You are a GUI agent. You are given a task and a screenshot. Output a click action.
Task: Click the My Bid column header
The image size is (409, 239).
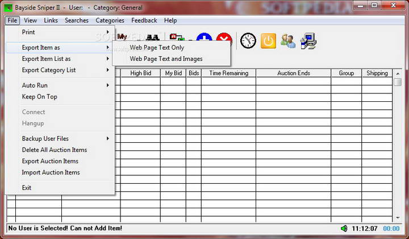coord(173,73)
